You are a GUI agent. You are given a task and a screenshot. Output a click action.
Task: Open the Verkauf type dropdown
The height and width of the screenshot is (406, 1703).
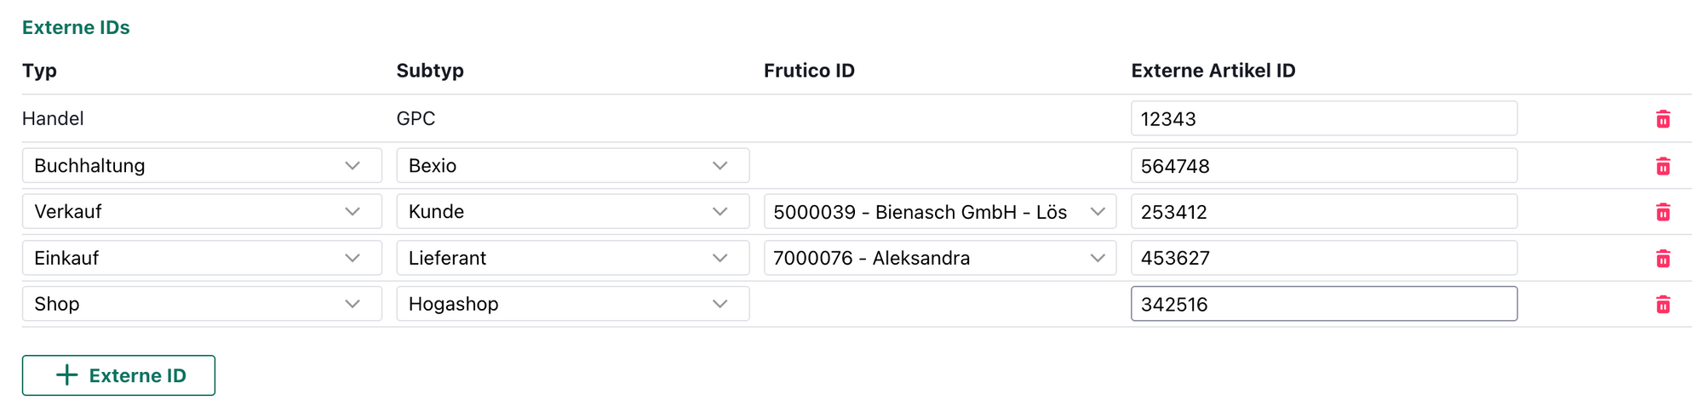click(x=202, y=212)
